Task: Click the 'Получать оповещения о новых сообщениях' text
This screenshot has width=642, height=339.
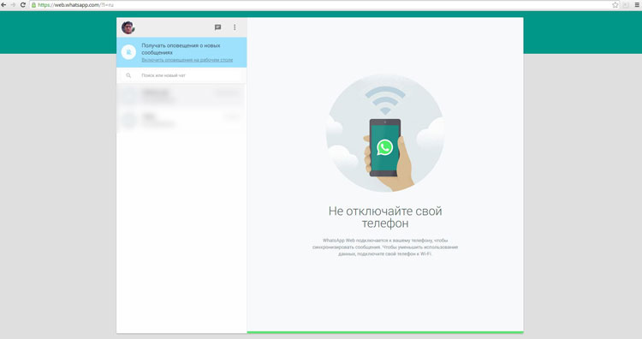Action: click(181, 49)
